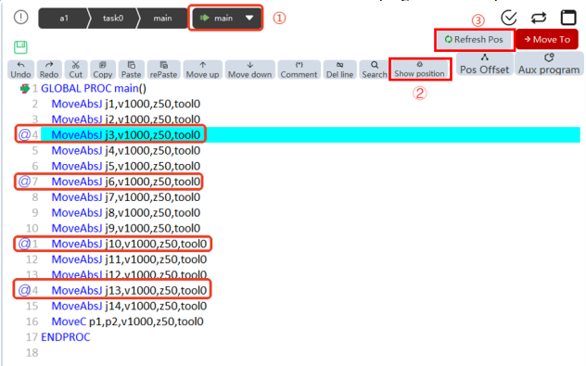The image size is (586, 366).
Task: Click the loop arrows icon
Action: click(539, 18)
